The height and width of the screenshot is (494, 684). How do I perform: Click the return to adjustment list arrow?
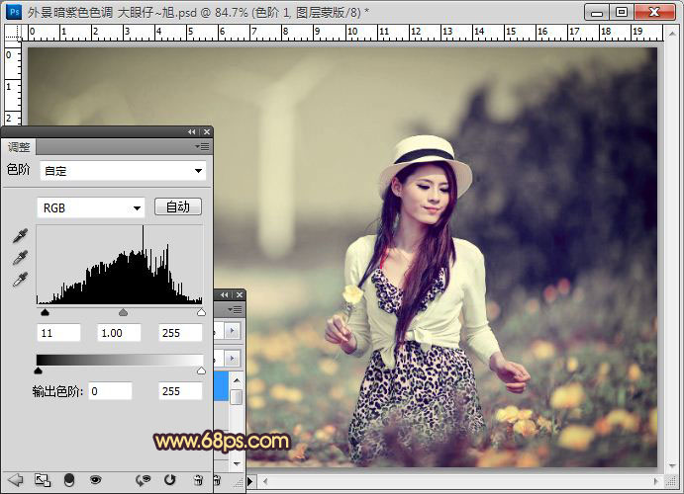tap(15, 480)
